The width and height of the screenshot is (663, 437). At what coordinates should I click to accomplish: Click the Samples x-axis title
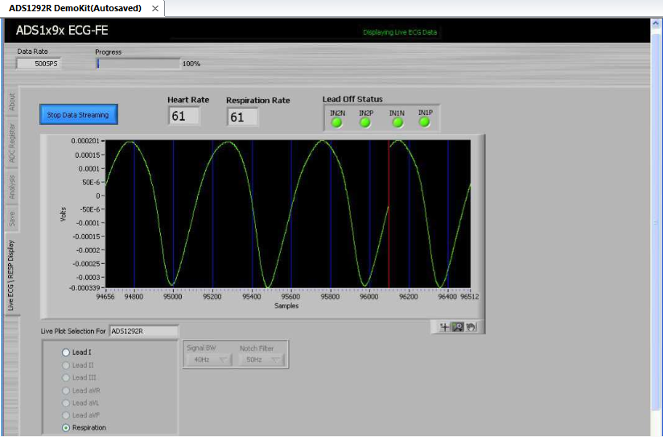(x=286, y=306)
